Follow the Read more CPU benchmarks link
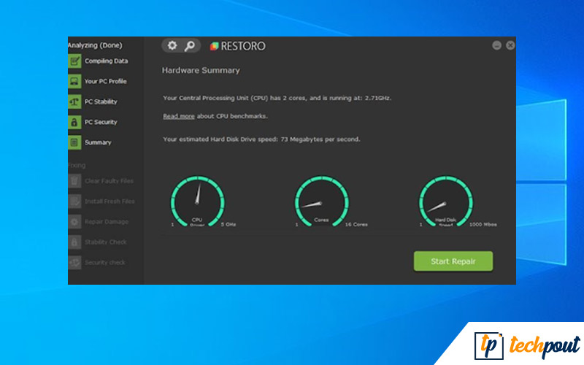584x365 pixels. click(179, 116)
